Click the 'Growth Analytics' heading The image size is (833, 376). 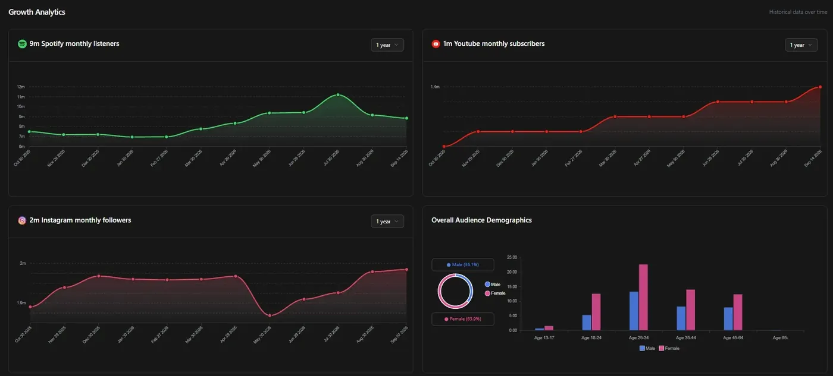tap(37, 12)
